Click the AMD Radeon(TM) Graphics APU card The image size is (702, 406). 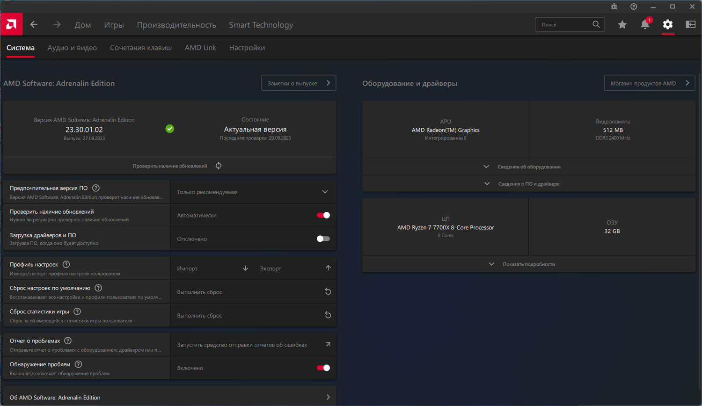(446, 130)
